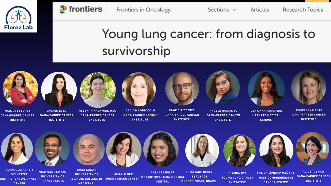Viewport: 331px width, 186px height.
Task: Open the Research Topics menu item
Action: tap(303, 10)
